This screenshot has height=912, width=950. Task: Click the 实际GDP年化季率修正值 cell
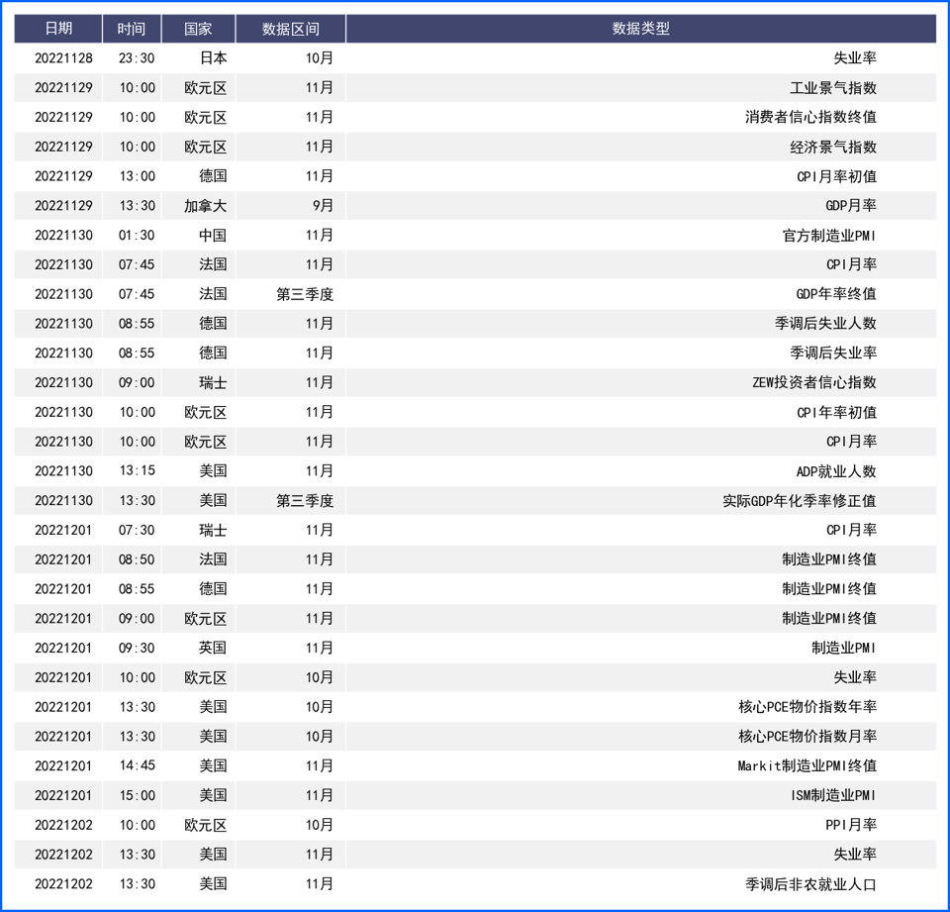pyautogui.click(x=799, y=501)
